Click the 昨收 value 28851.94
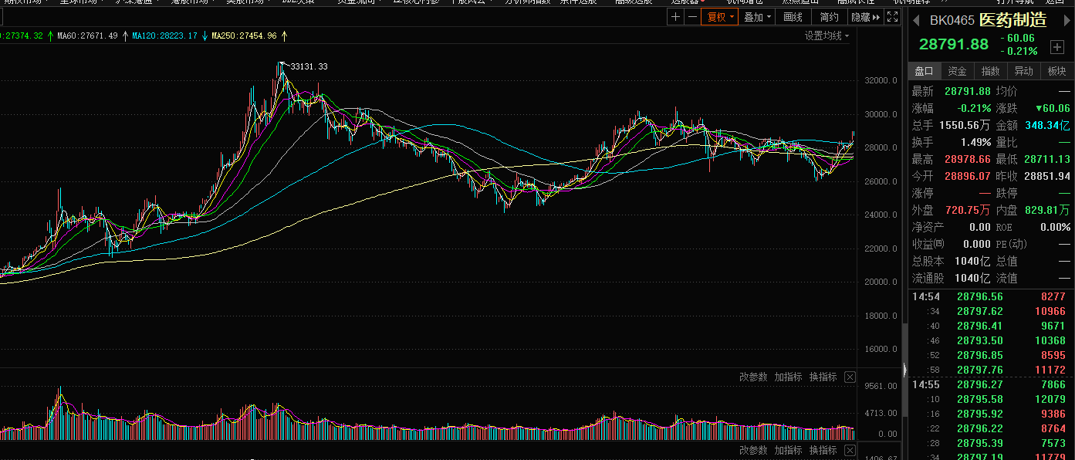This screenshot has height=460, width=1075. 1047,176
